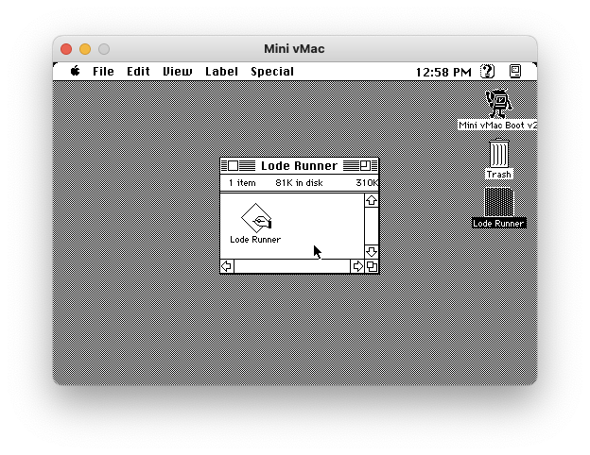Select the Lode Runner application icon in window
This screenshot has width=590, height=455.
pyautogui.click(x=256, y=218)
